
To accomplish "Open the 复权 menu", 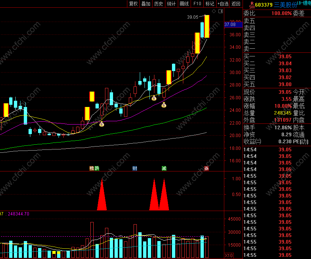I will pos(133,4).
